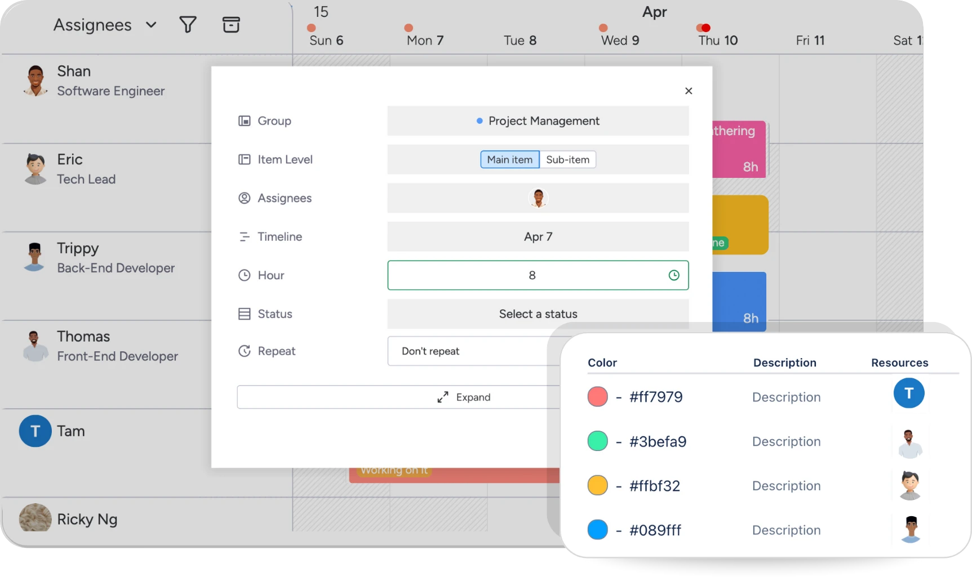Click the clock icon inside the Hour input

coord(674,275)
